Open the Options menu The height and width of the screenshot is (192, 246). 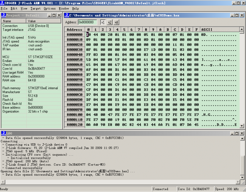tap(50, 8)
